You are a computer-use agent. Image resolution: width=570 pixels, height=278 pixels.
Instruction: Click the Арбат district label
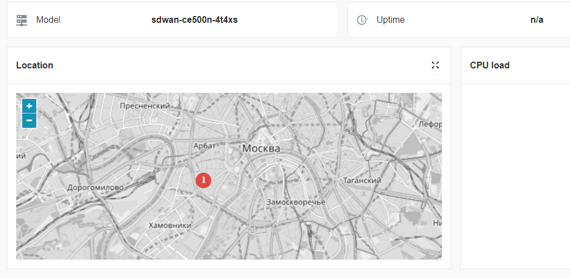pos(204,146)
